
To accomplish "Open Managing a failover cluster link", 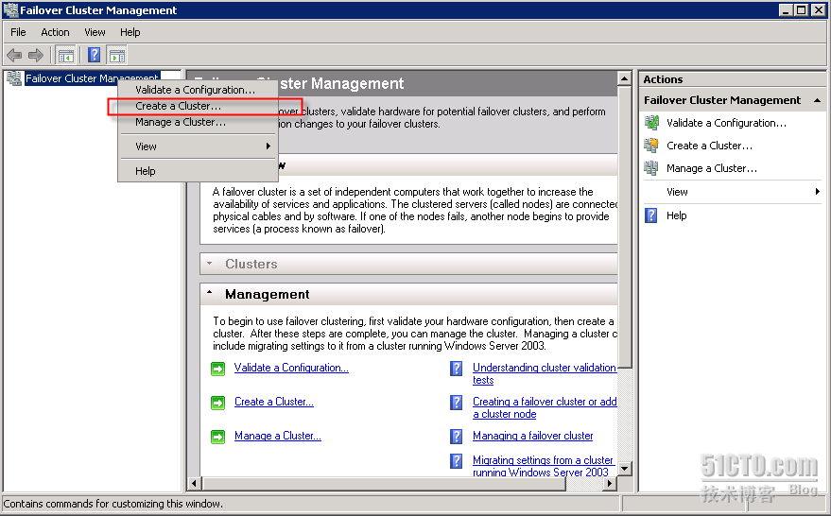I will [532, 436].
